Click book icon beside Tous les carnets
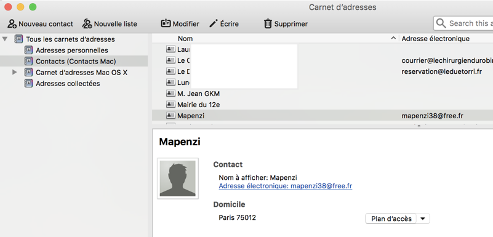This screenshot has height=237, width=493. (18, 39)
